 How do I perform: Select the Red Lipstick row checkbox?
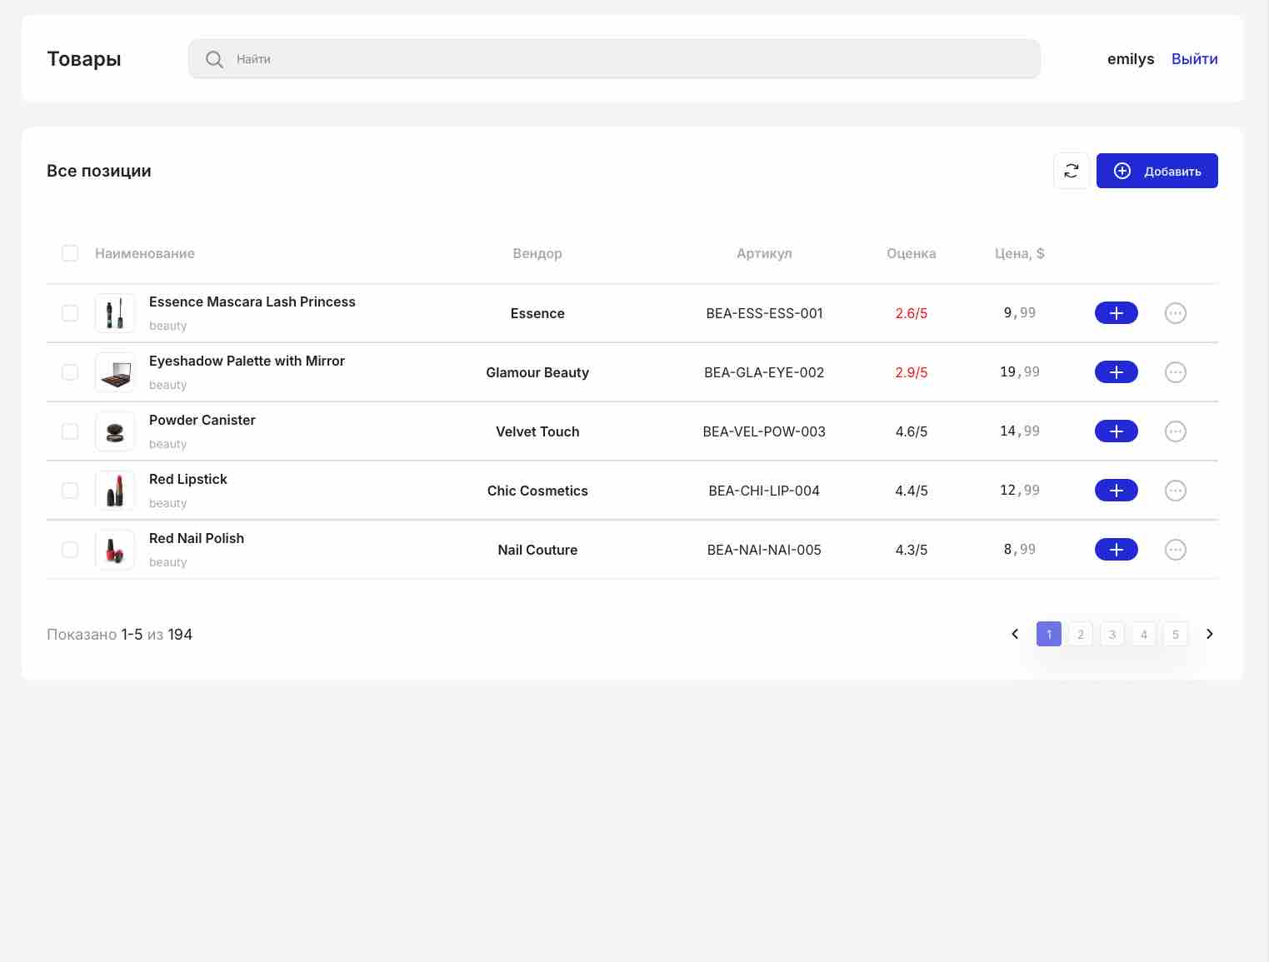pyautogui.click(x=70, y=491)
